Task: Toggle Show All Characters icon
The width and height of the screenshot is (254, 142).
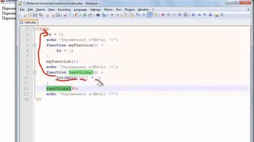Action: [144, 15]
